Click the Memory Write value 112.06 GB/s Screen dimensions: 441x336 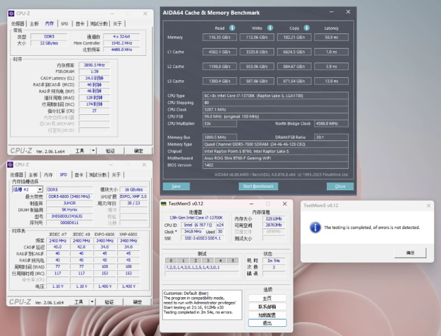point(257,37)
